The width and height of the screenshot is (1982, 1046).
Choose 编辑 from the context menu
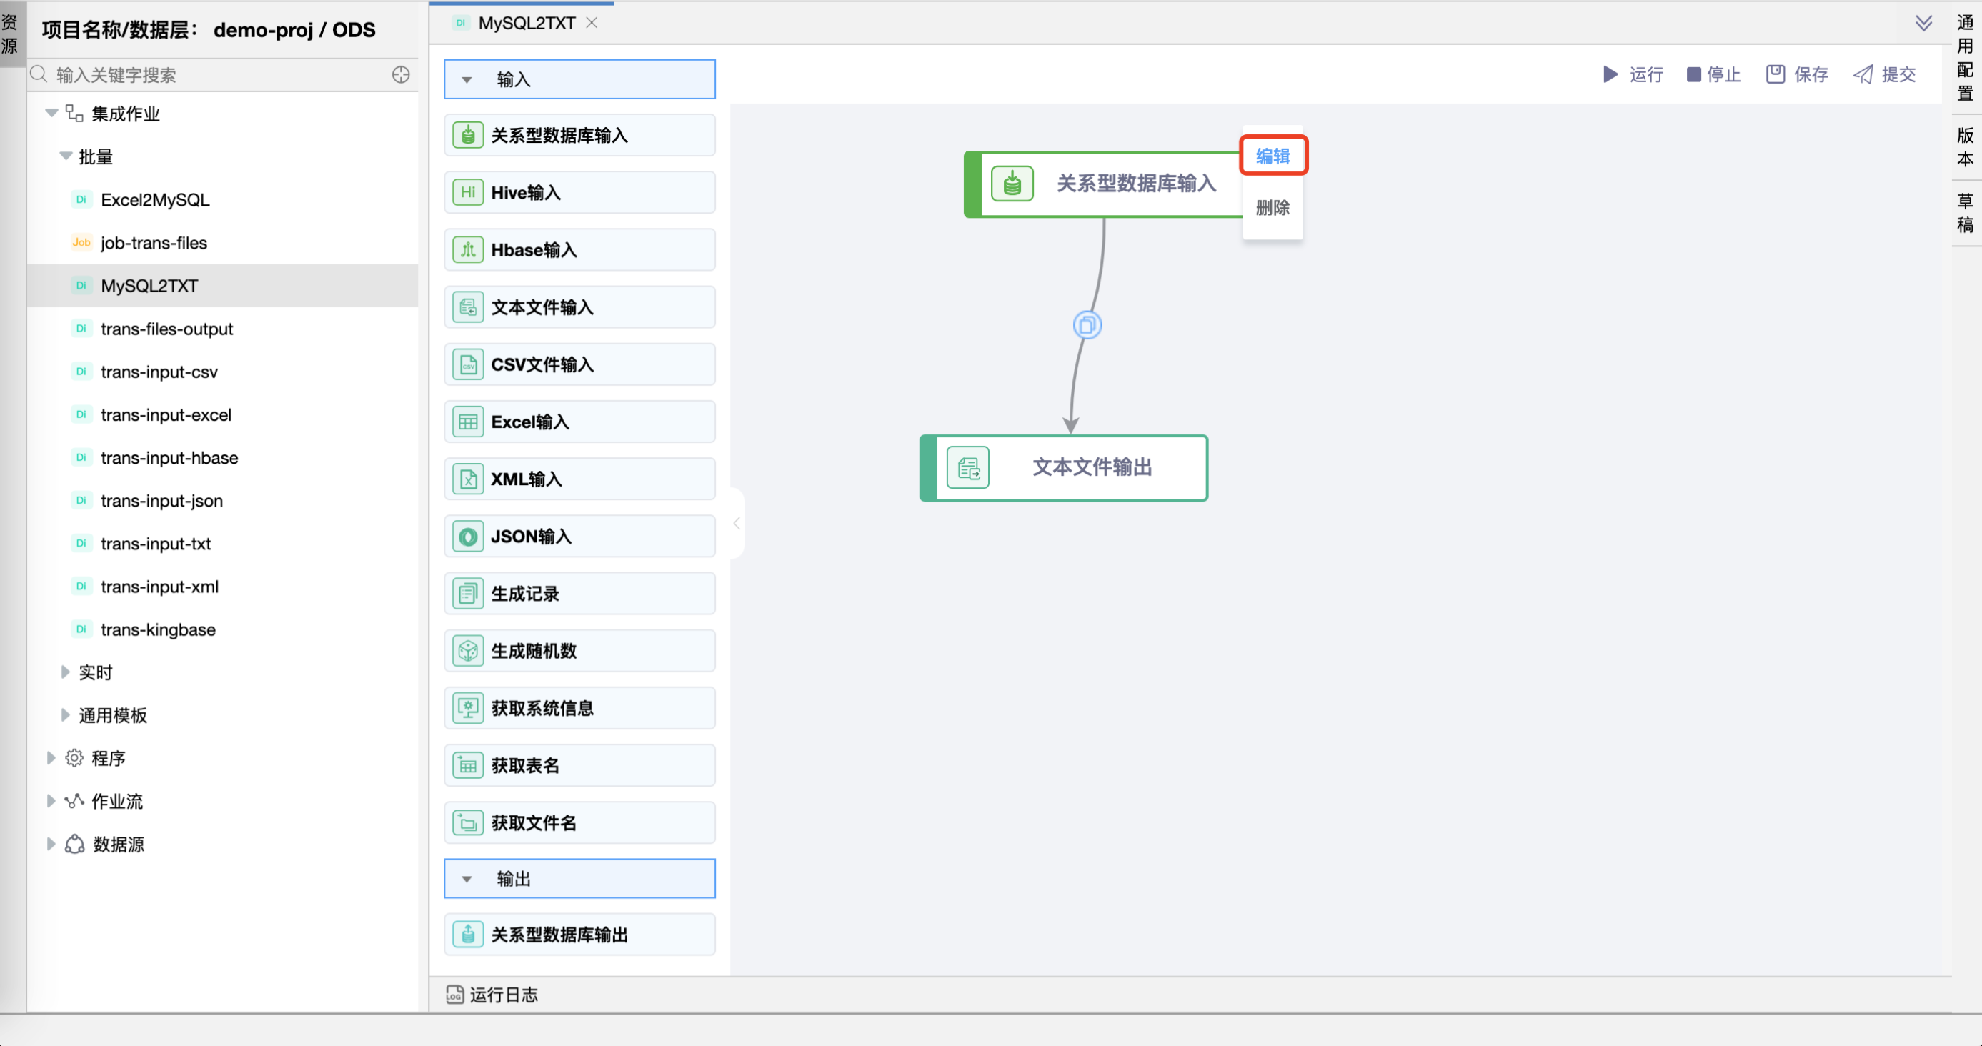1273,154
